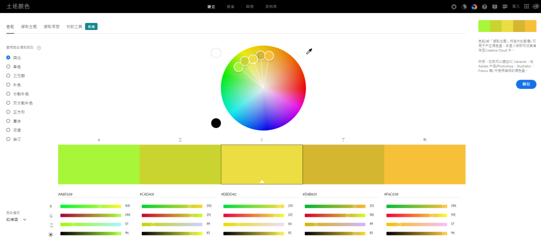Click the help icon beside 套用色彩调和规则
Viewport: 541px width, 246px height.
(x=39, y=48)
